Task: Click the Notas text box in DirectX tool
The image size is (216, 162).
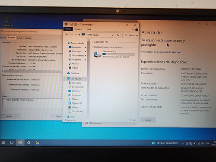Action: click(32, 103)
